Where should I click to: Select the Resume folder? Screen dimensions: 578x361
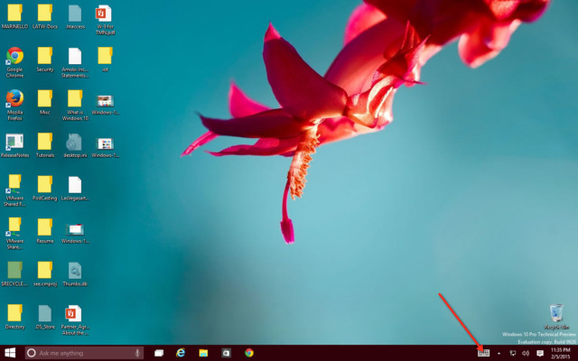pos(45,231)
